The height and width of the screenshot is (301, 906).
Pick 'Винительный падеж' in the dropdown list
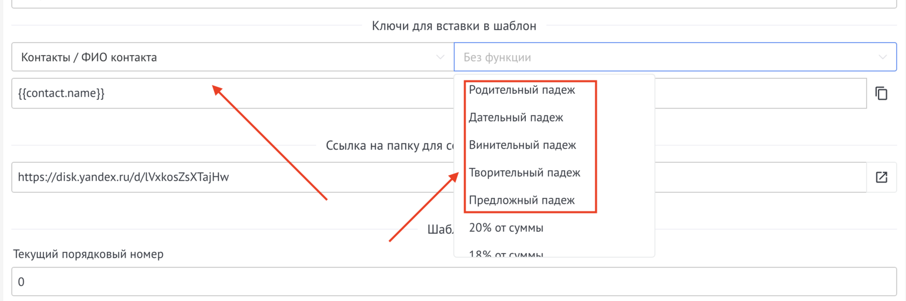tap(522, 145)
